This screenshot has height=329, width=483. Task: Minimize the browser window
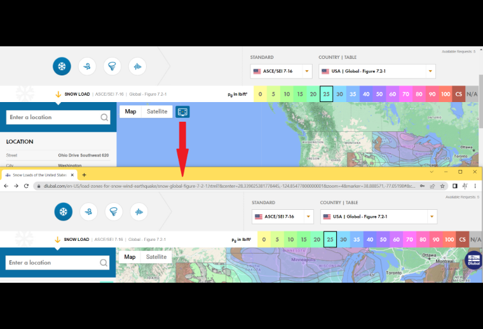(446, 172)
